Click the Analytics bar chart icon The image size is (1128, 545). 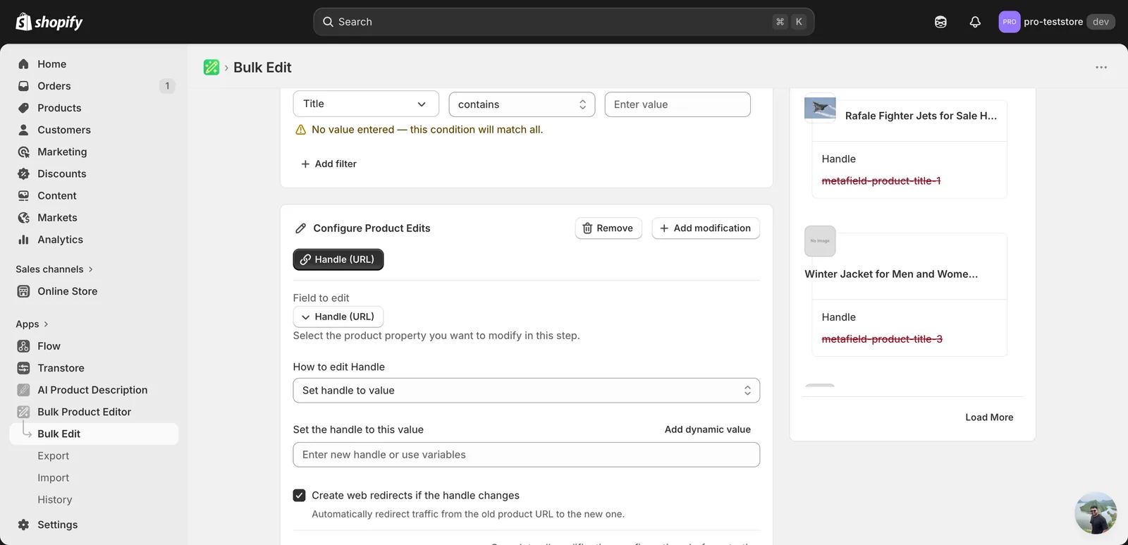(x=23, y=240)
